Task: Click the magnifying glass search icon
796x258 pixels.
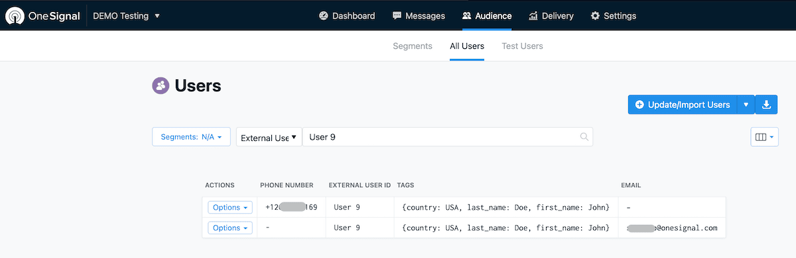Action: coord(584,137)
